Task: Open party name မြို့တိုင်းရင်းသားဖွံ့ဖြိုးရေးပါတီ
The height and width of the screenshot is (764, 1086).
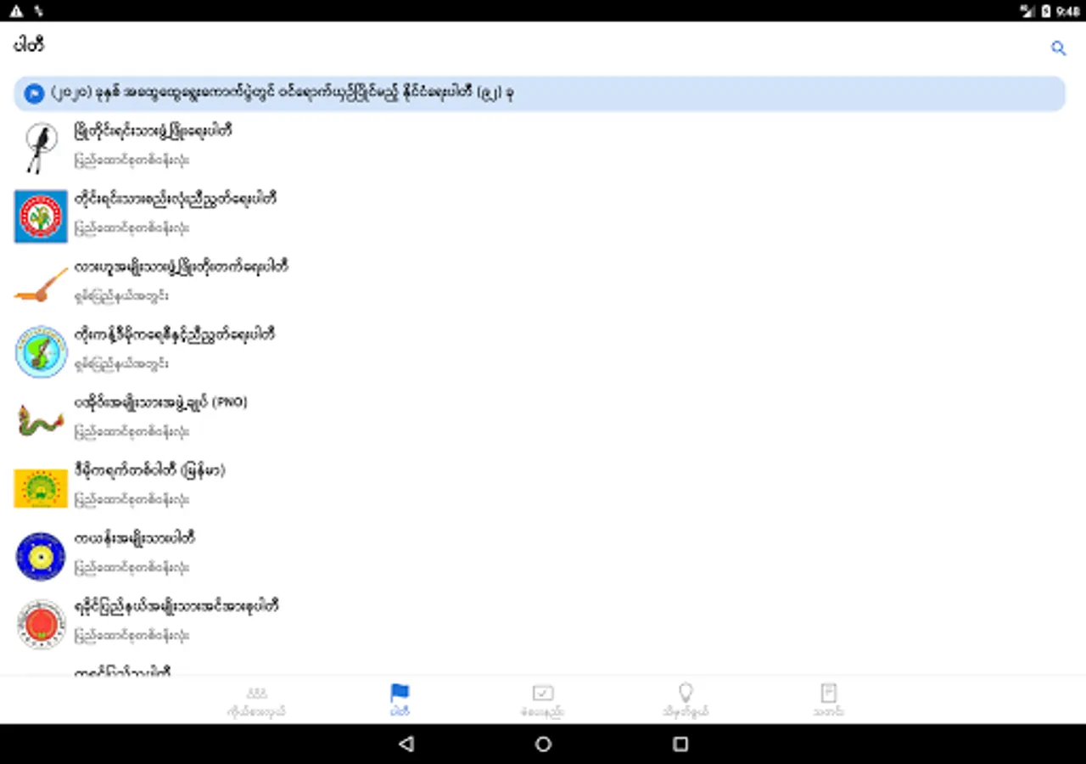Action: click(x=154, y=132)
